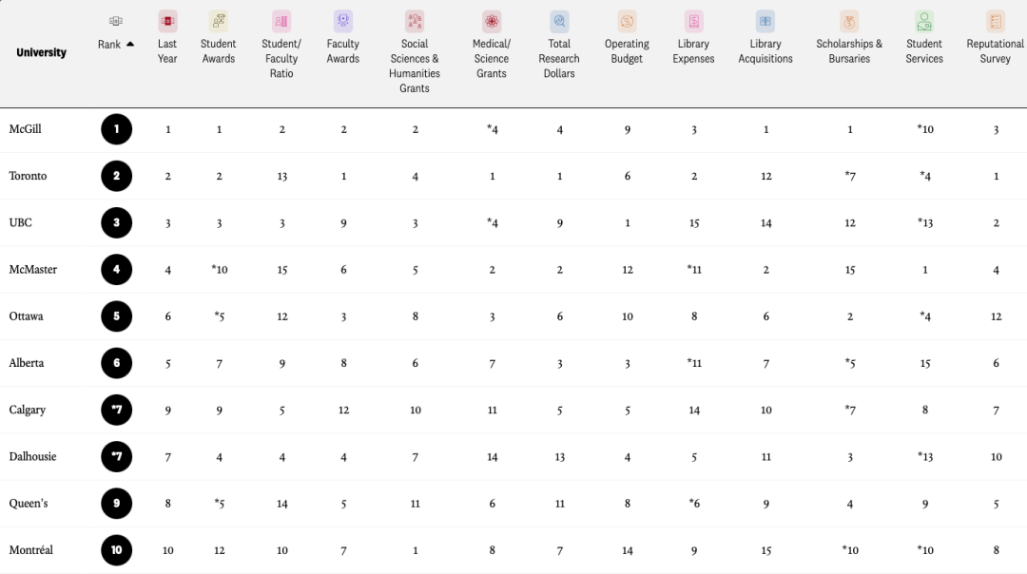This screenshot has height=574, width=1027.
Task: Click the Scholarships & Bursaries icon
Action: click(849, 22)
